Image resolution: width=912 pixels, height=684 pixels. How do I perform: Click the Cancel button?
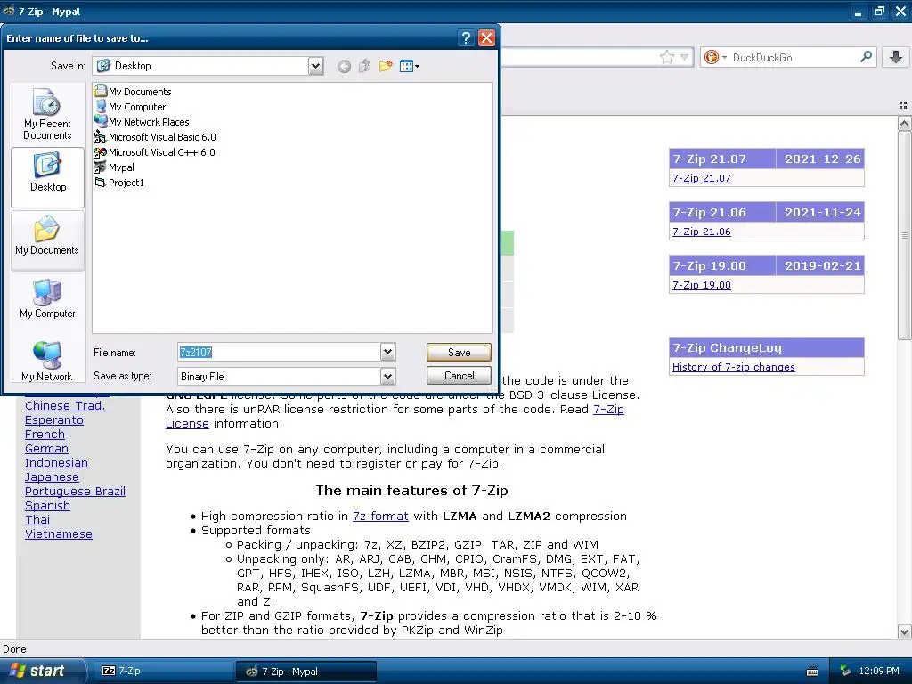(459, 376)
